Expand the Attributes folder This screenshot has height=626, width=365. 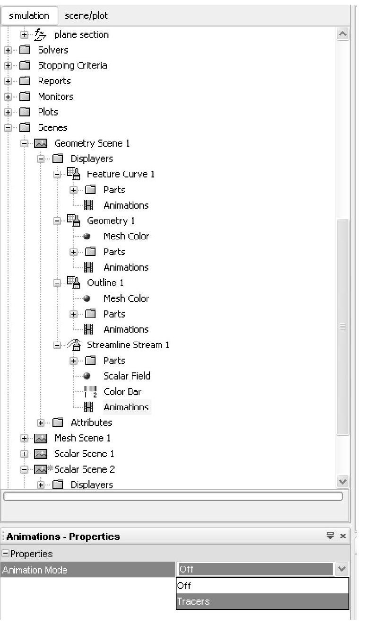(41, 423)
